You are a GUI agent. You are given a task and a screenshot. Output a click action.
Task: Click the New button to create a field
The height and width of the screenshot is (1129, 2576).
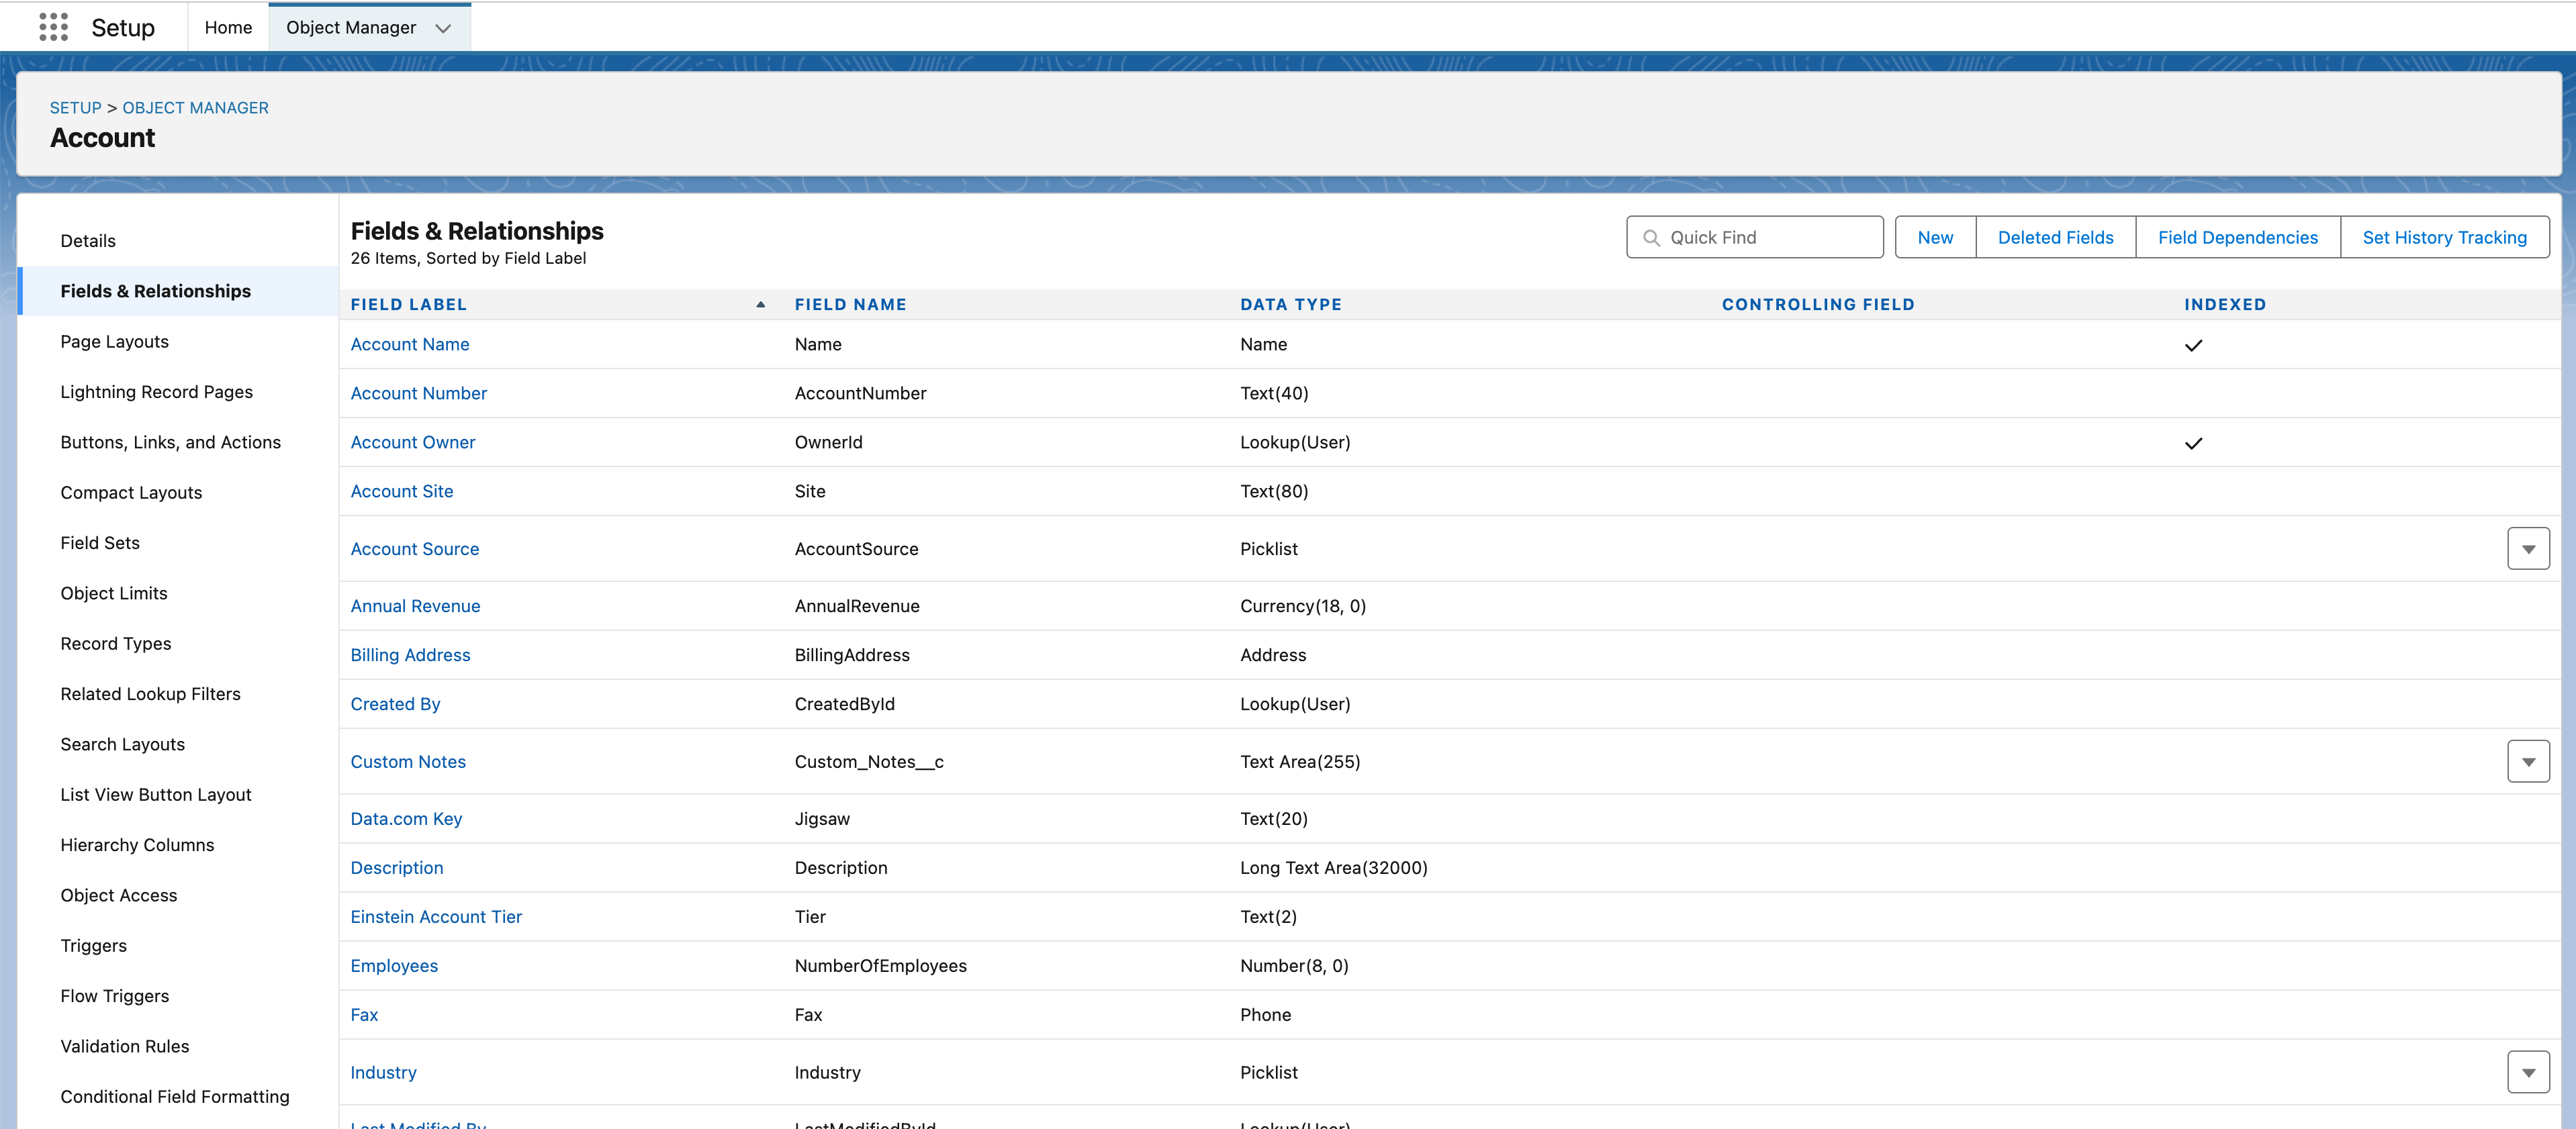pos(1934,237)
